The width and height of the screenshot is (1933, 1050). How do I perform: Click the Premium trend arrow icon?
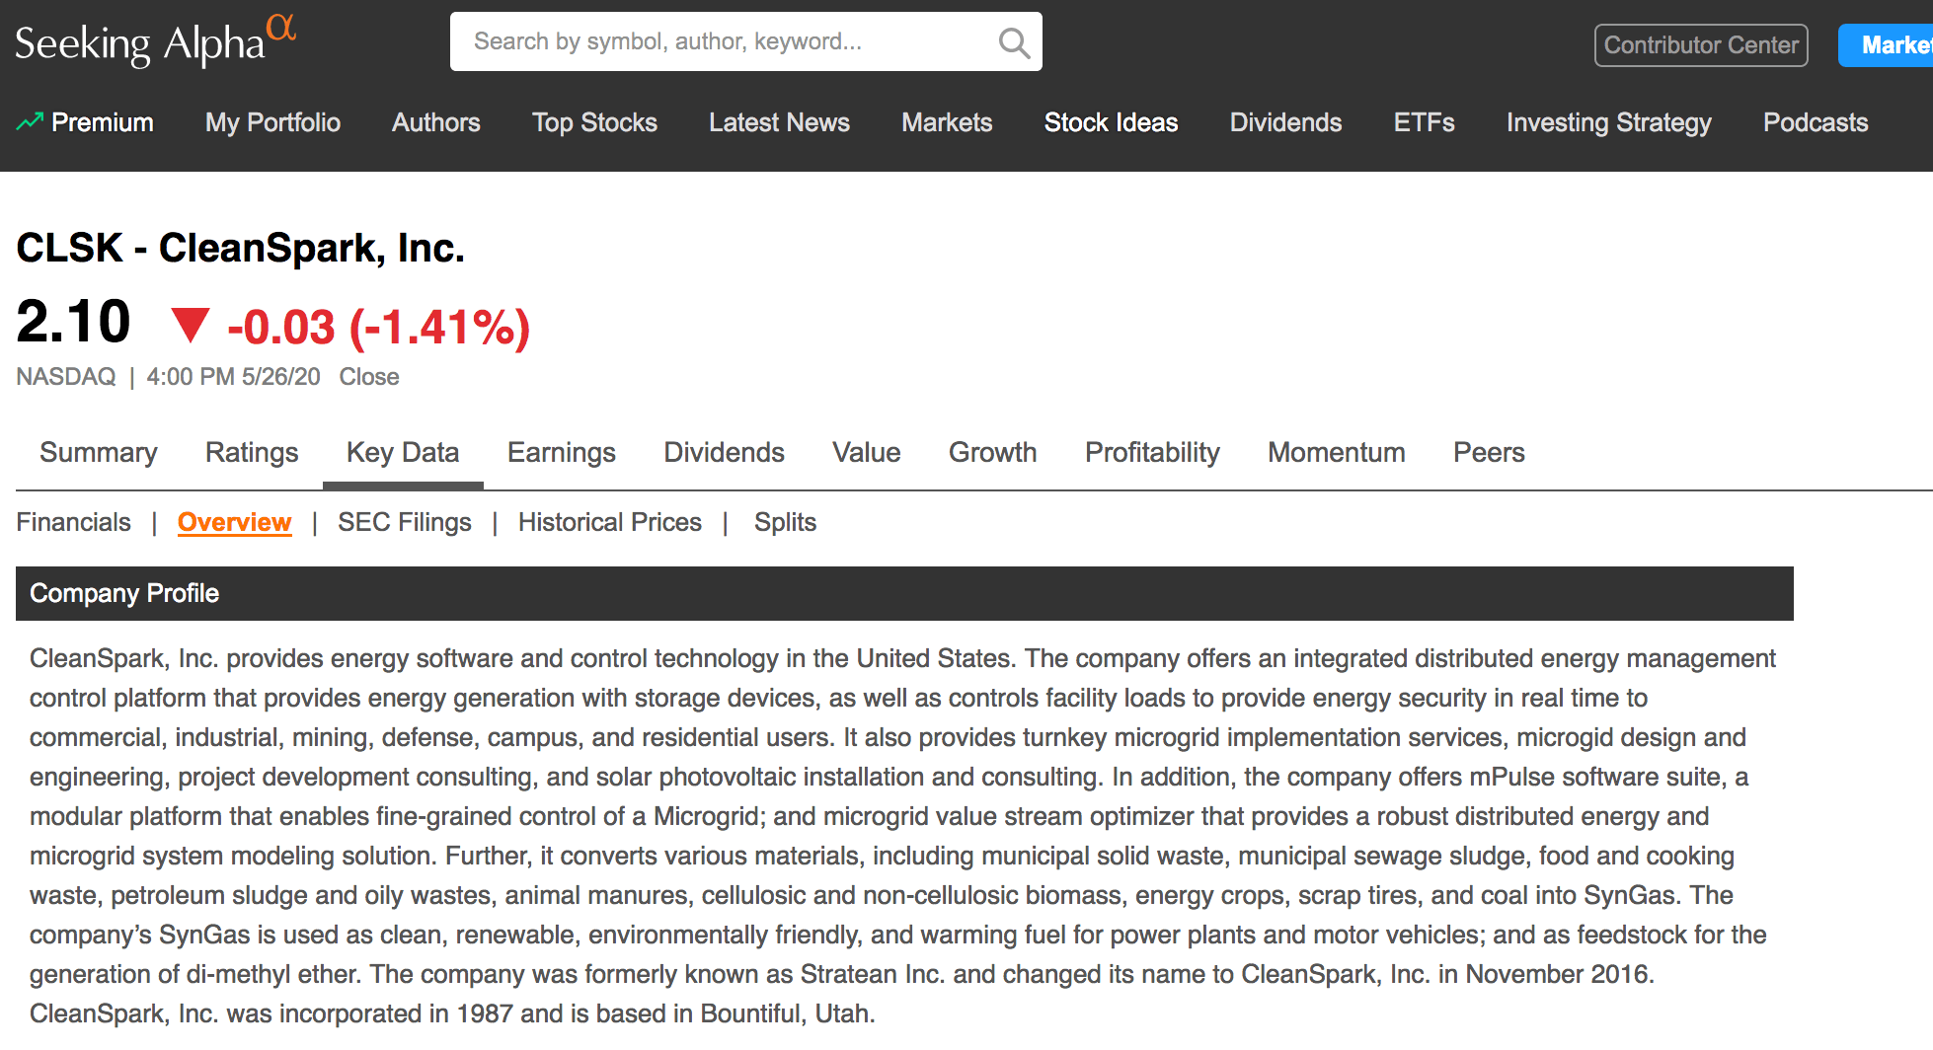point(30,122)
